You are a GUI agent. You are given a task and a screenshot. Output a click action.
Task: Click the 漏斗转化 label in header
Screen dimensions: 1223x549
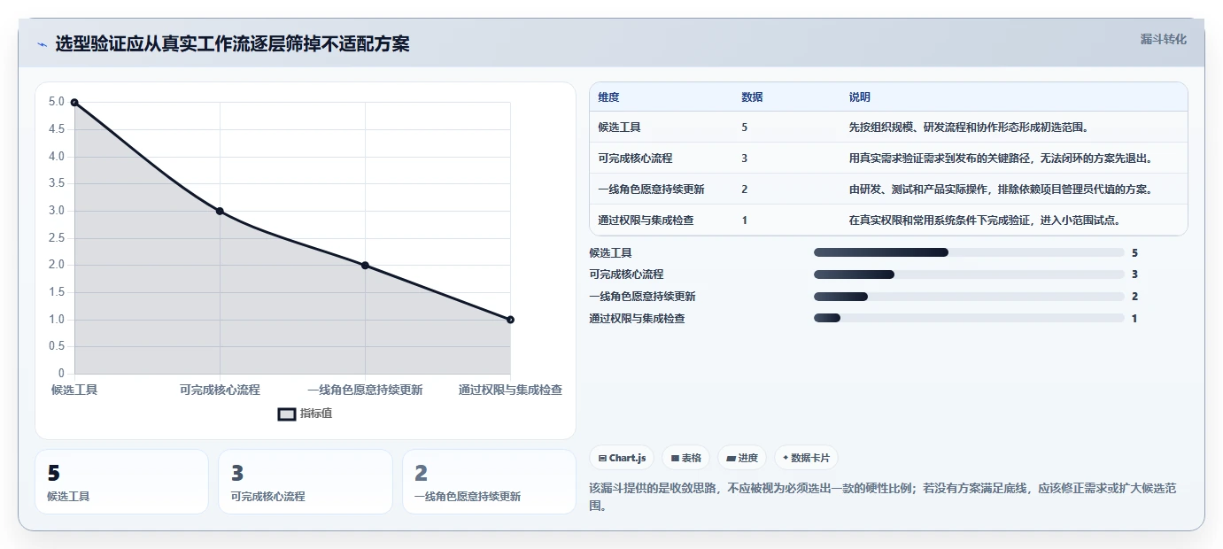[x=1163, y=39]
